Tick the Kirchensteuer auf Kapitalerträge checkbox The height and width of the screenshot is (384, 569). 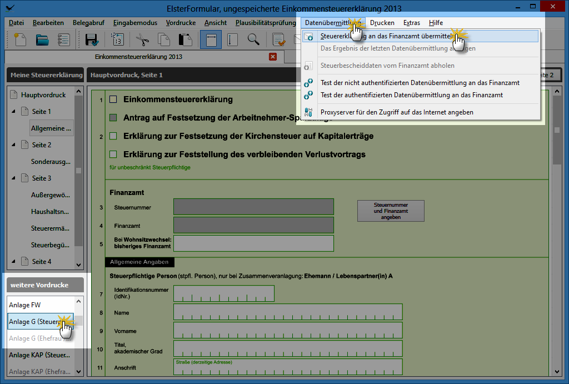pos(113,136)
